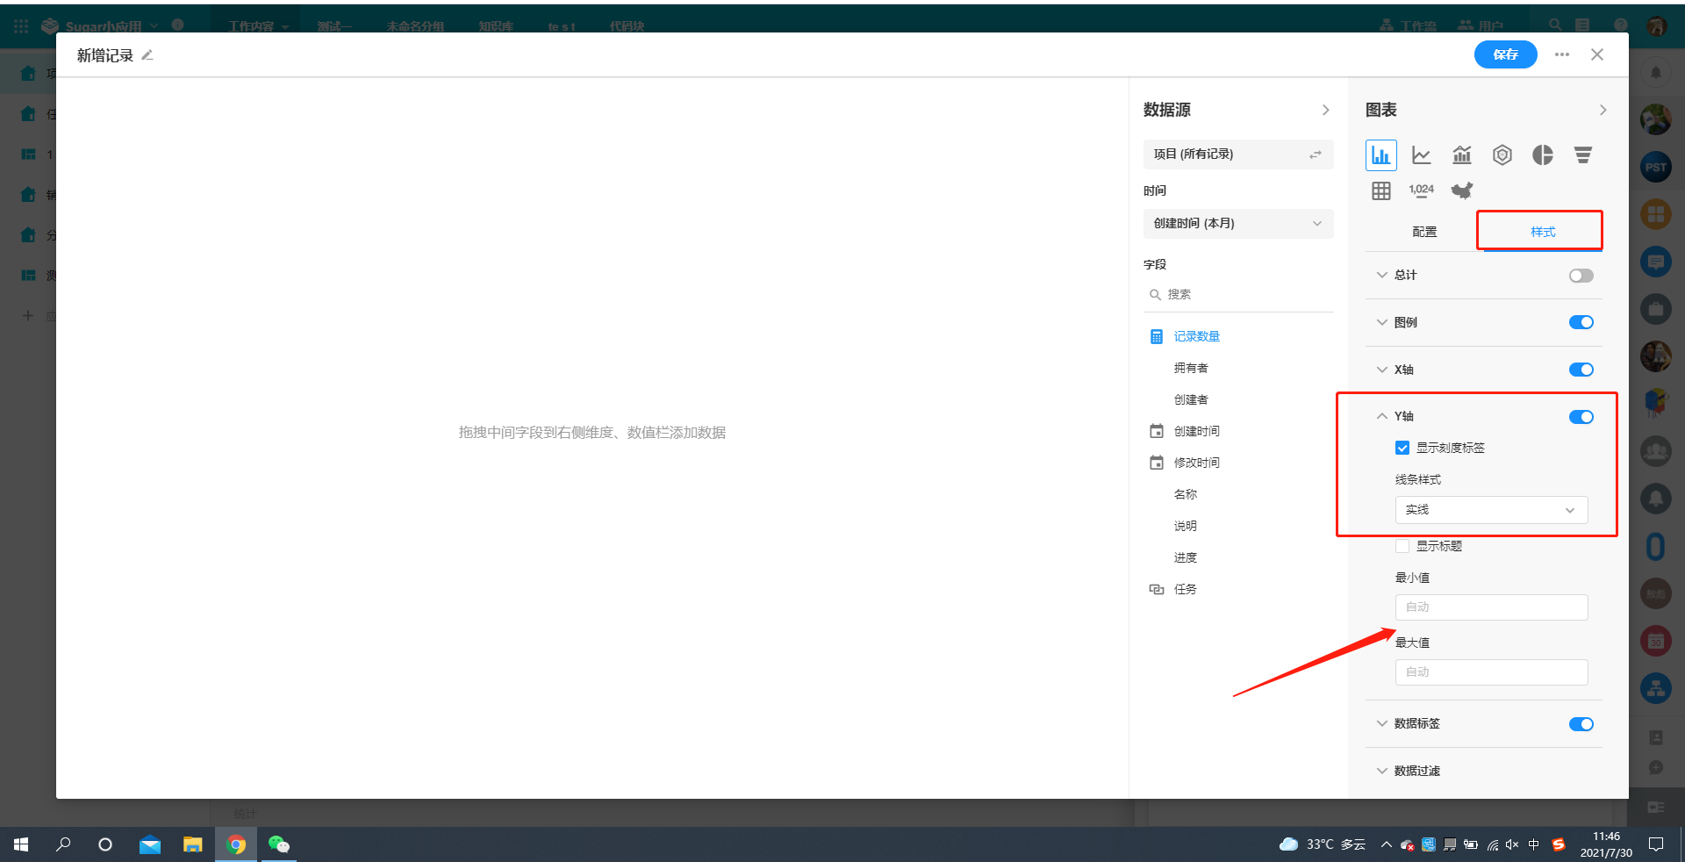The image size is (1685, 862).
Task: Turn off the 数据标签 switch
Action: point(1581,724)
